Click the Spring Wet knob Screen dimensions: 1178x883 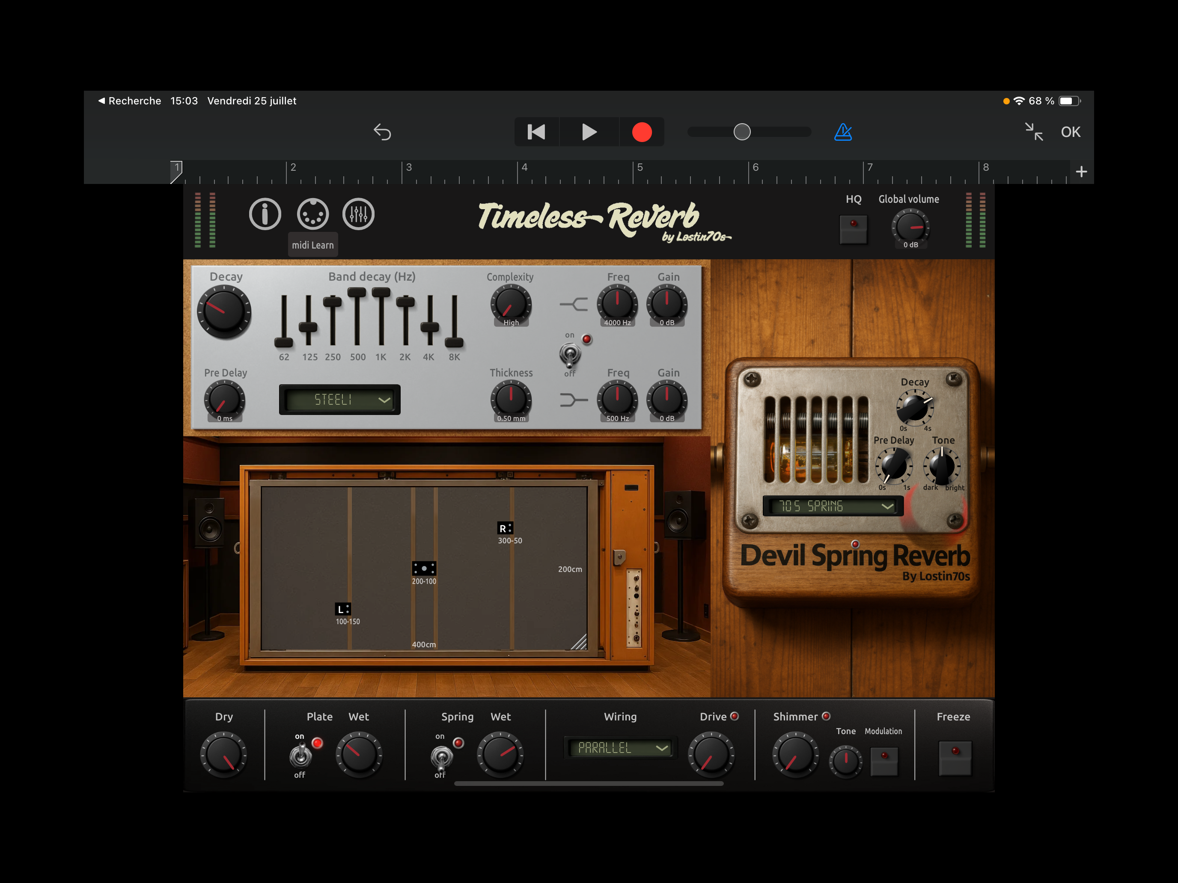click(x=500, y=755)
